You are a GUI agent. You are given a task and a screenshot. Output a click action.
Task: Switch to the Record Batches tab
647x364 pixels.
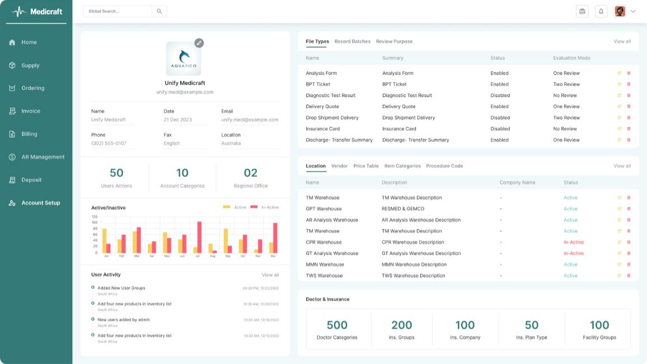click(352, 41)
